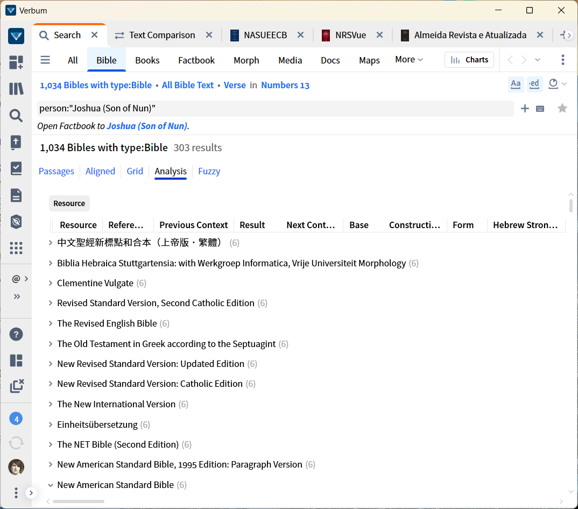Image resolution: width=578 pixels, height=509 pixels.
Task: Switch to the Passages view
Action: pos(57,171)
